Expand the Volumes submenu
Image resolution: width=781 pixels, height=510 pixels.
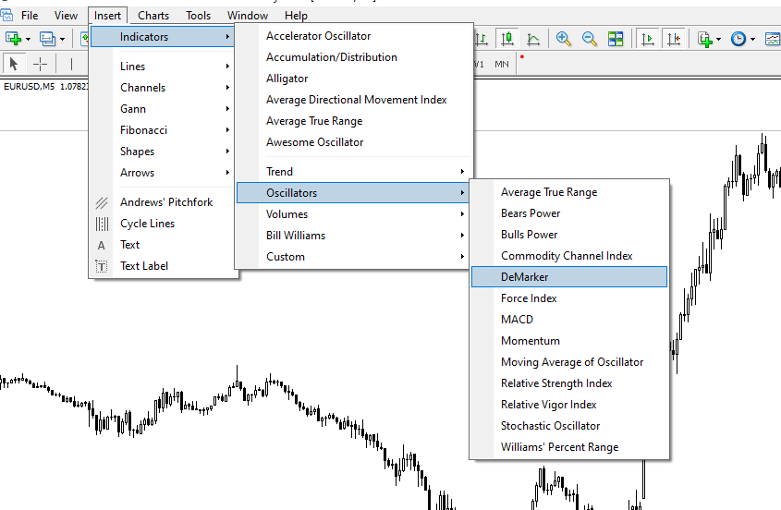click(353, 214)
